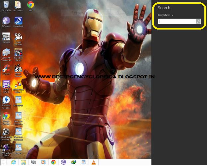Open the text document taskbar icon

[x=84, y=162]
